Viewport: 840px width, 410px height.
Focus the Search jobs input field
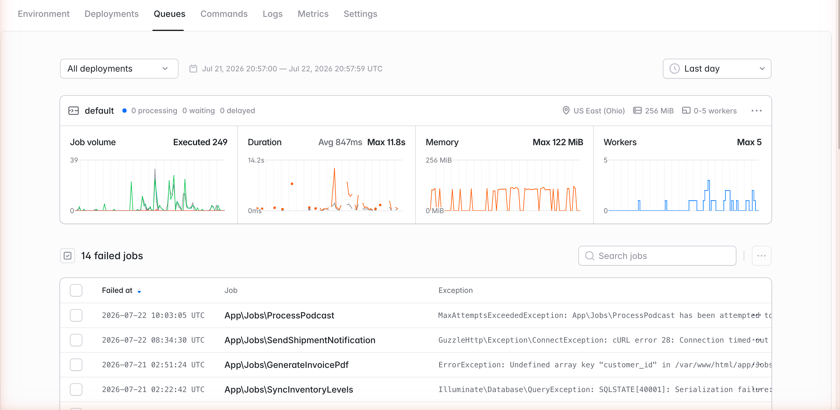click(x=657, y=256)
